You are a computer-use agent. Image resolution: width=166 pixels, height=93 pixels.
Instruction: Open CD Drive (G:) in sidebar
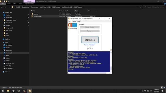[x=9, y=68]
